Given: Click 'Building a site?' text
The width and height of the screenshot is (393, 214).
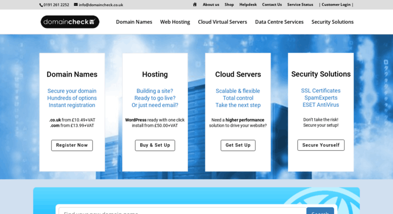Looking at the screenshot, I should (x=155, y=91).
